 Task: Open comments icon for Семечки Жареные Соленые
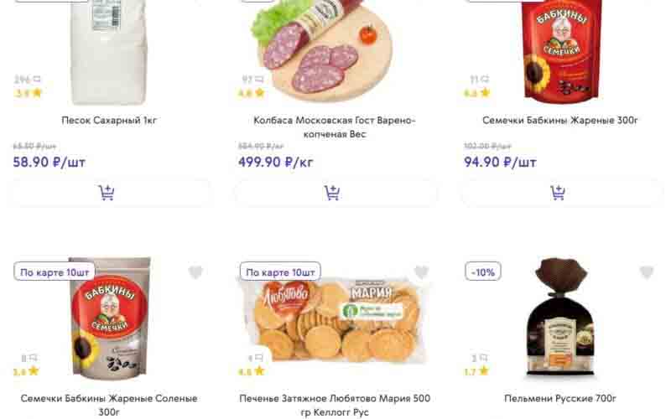[35, 358]
